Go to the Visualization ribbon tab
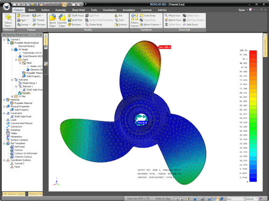Screen dimensions: 269x201 click(109, 10)
